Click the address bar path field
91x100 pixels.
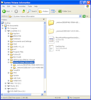coord(44,16)
